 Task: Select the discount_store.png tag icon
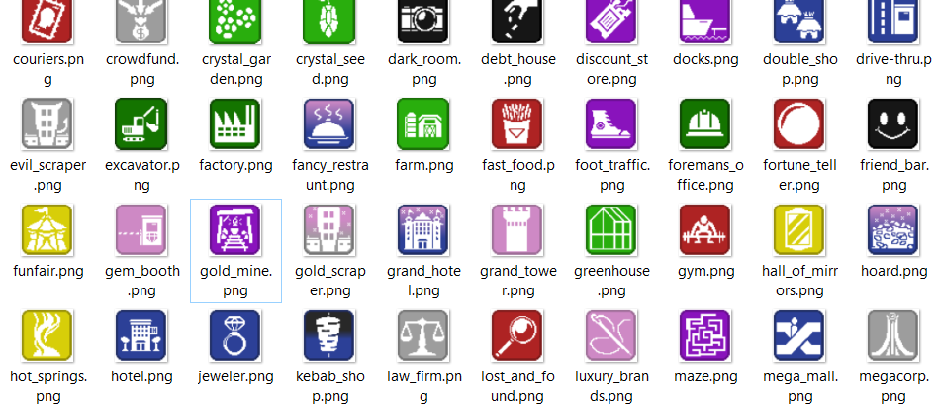611,21
